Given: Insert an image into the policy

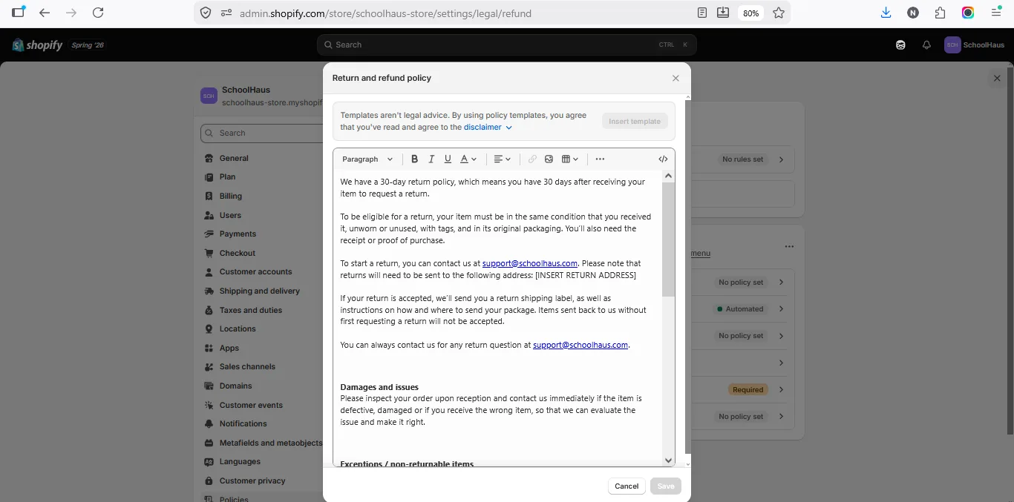Looking at the screenshot, I should pos(549,159).
